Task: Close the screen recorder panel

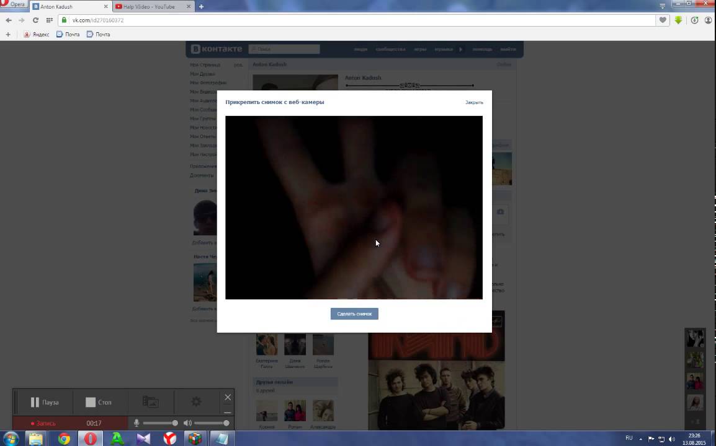Action: (228, 397)
